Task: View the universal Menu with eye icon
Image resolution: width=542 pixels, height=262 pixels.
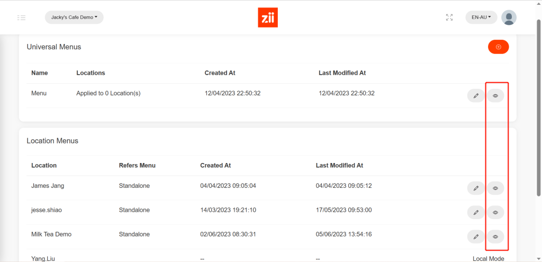Action: click(x=495, y=96)
